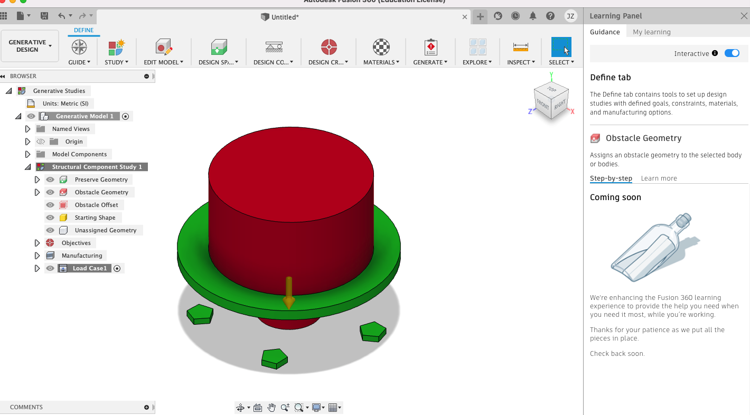Image resolution: width=750 pixels, height=415 pixels.
Task: Click the ViewCube TOP face
Action: point(552,89)
